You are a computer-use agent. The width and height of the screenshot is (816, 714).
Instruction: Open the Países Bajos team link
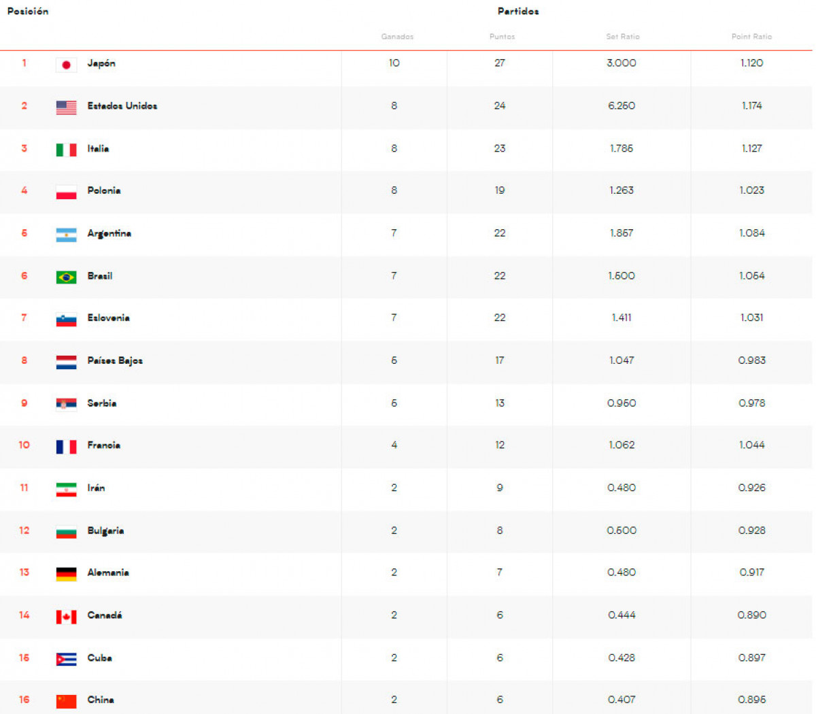[115, 360]
